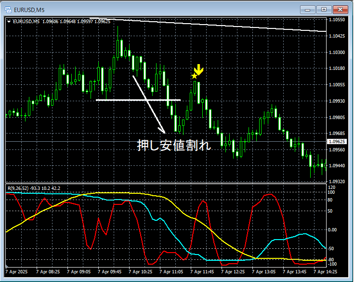The height and width of the screenshot is (282, 354).
Task: Click time axis label 7 Apr 09:45
Action: (109, 271)
